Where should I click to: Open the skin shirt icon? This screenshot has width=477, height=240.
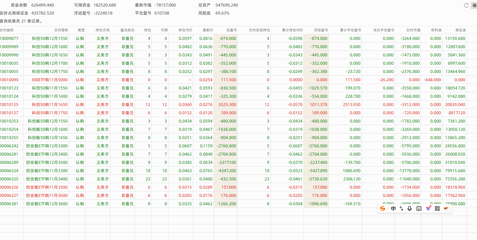coord(428,208)
